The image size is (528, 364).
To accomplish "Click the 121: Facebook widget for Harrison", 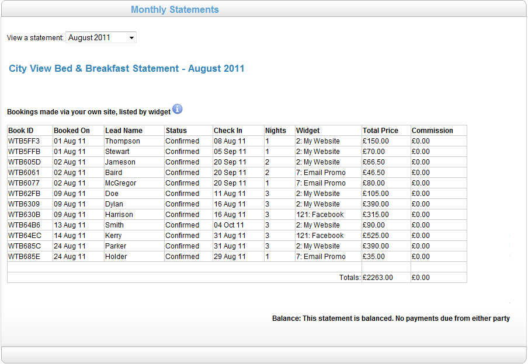I will pos(320,215).
